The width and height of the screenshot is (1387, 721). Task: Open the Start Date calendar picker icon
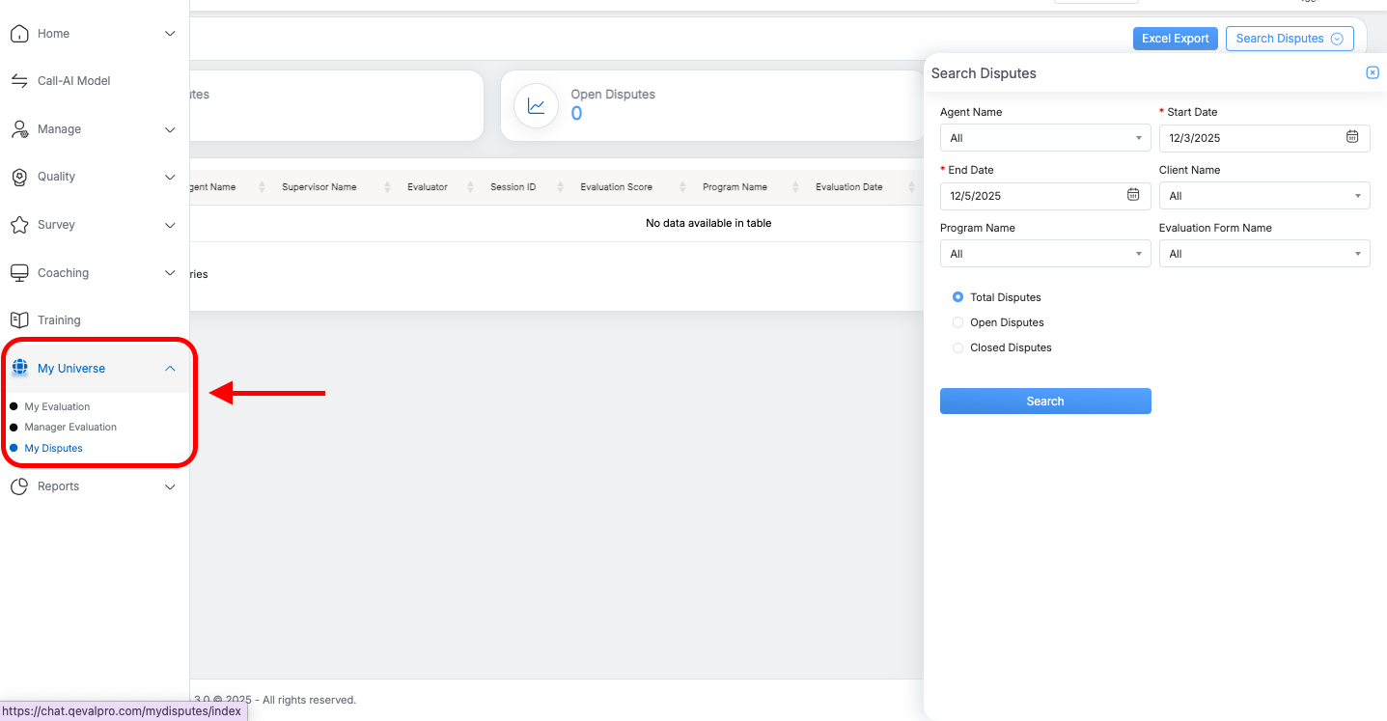coord(1352,137)
